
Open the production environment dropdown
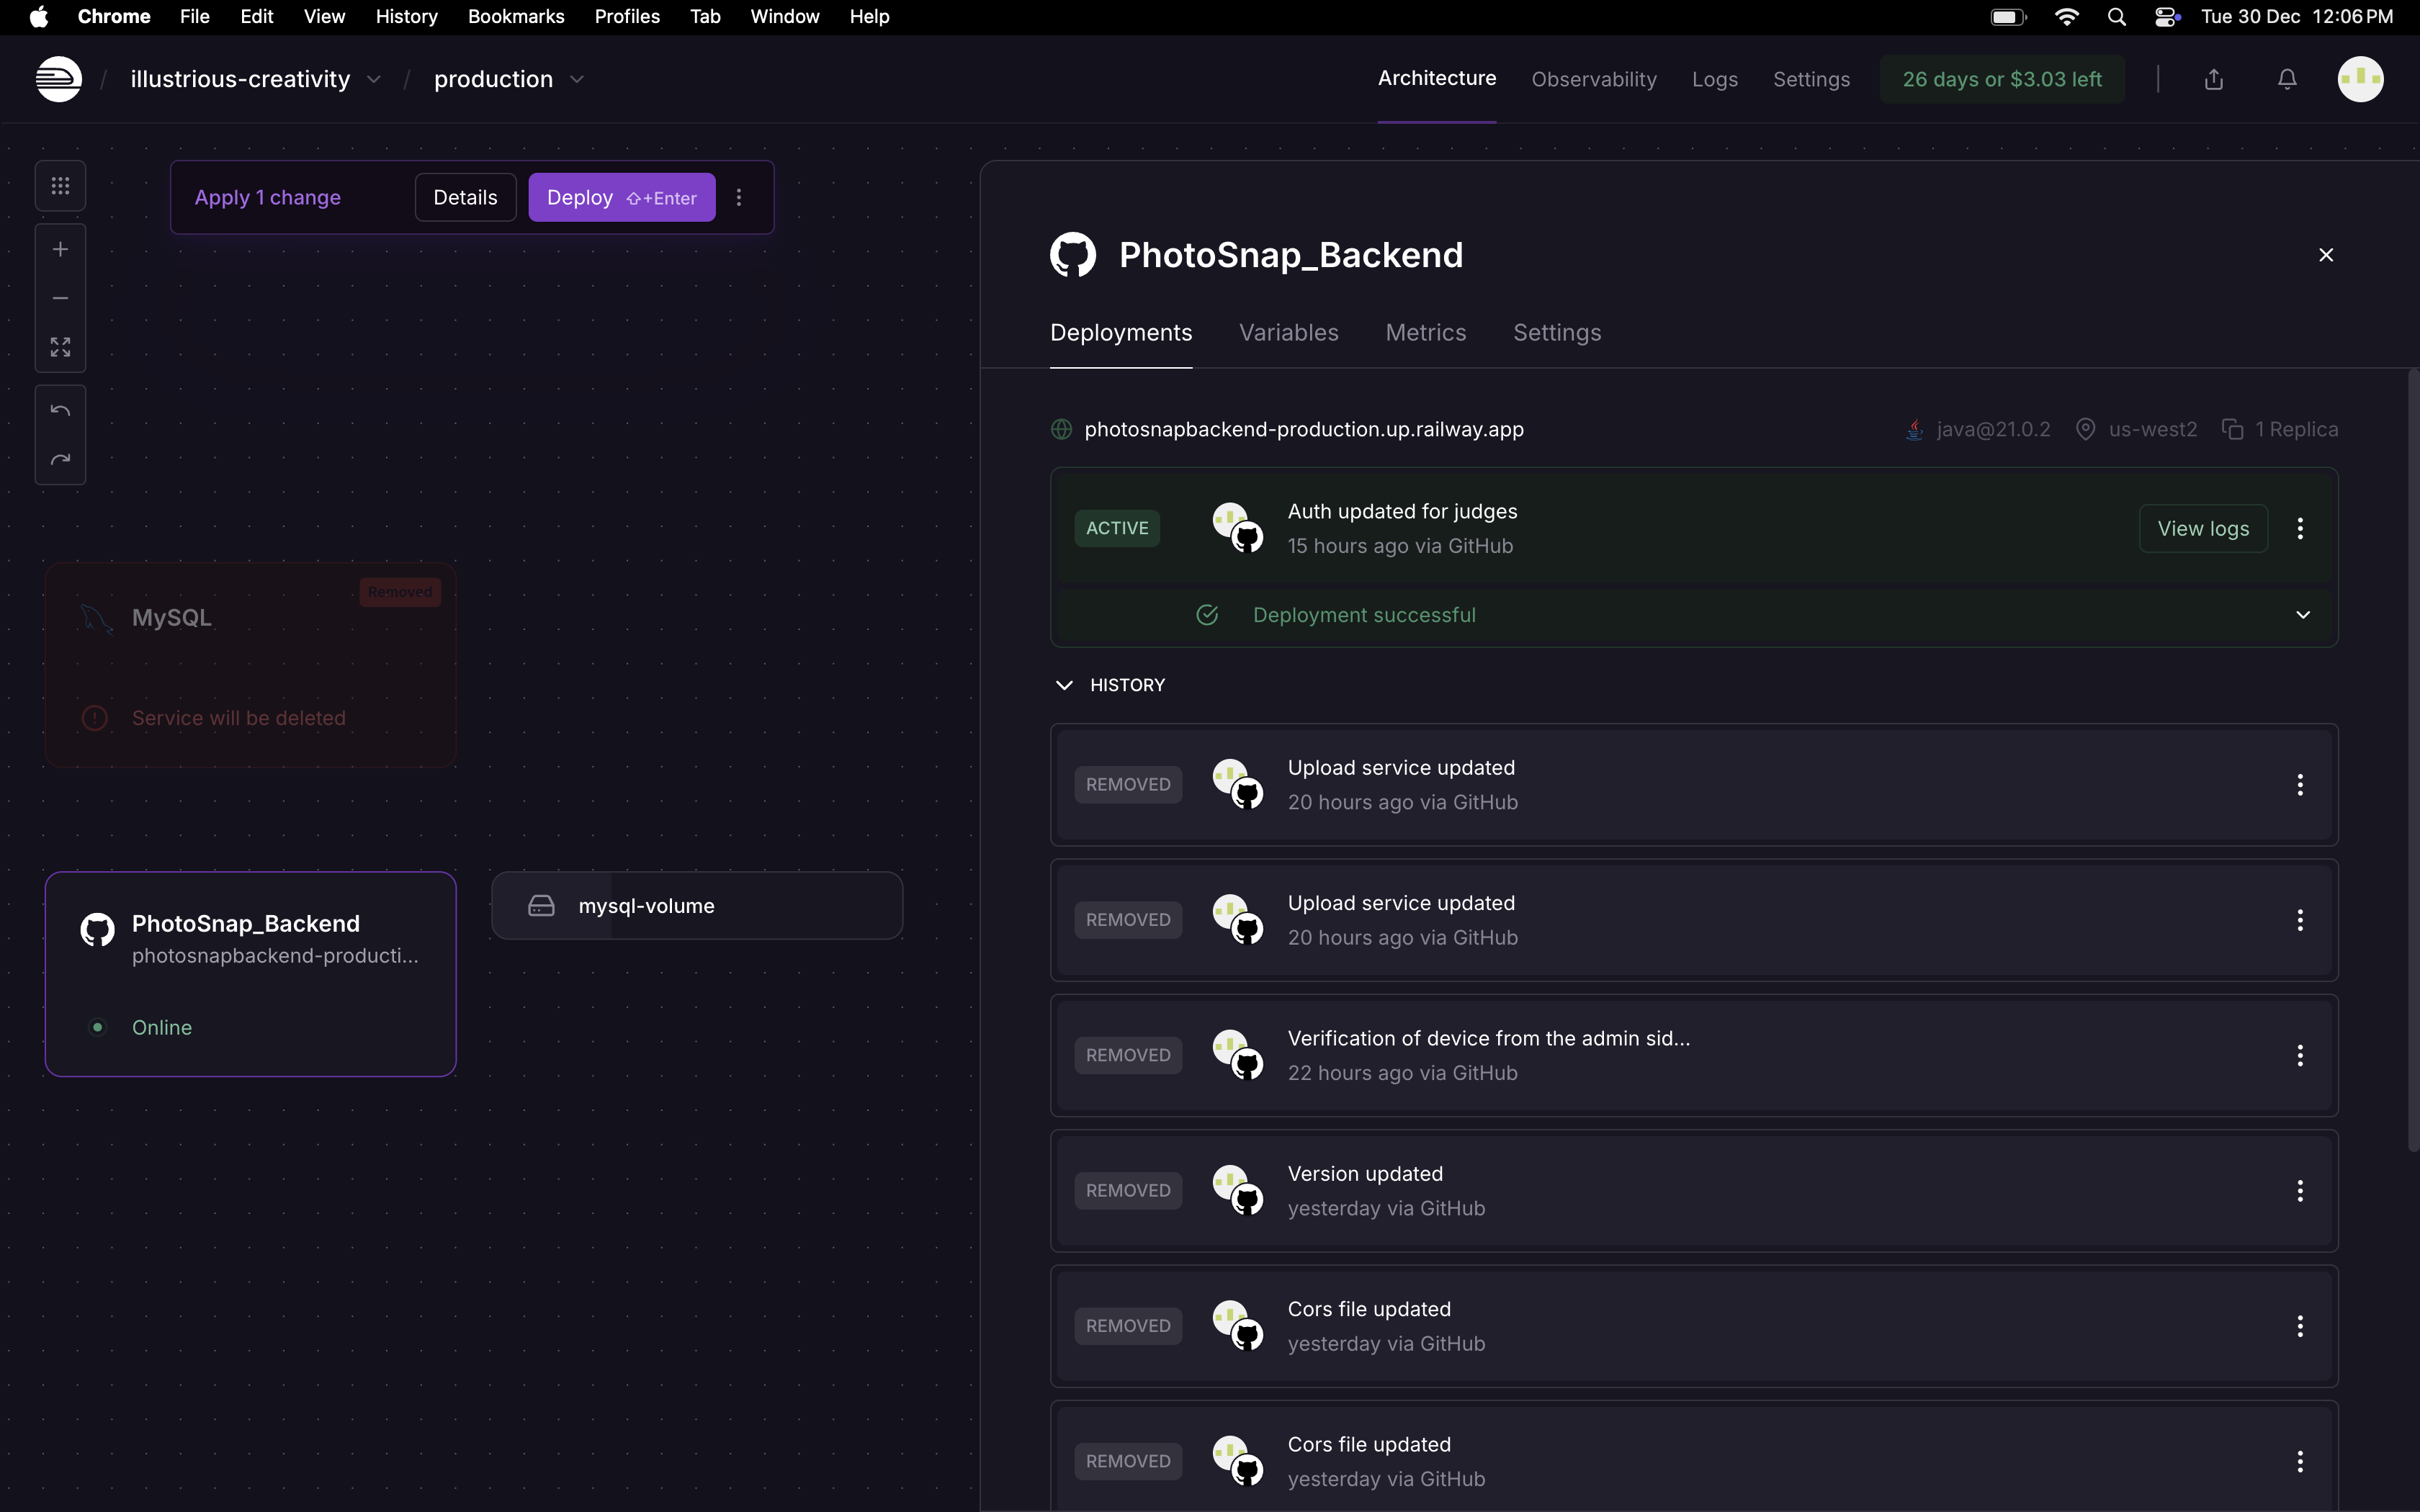tap(577, 79)
